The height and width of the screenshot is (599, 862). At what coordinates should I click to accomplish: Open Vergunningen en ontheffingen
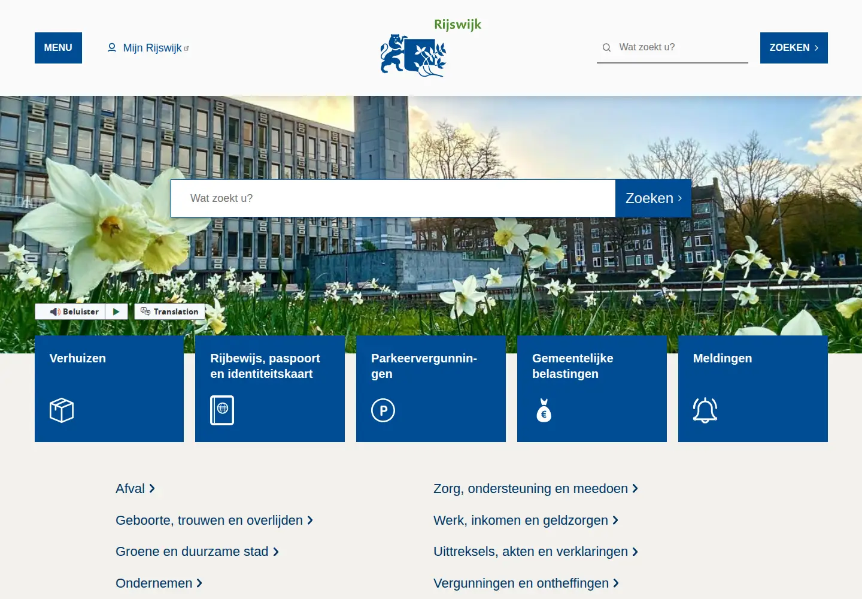point(526,583)
